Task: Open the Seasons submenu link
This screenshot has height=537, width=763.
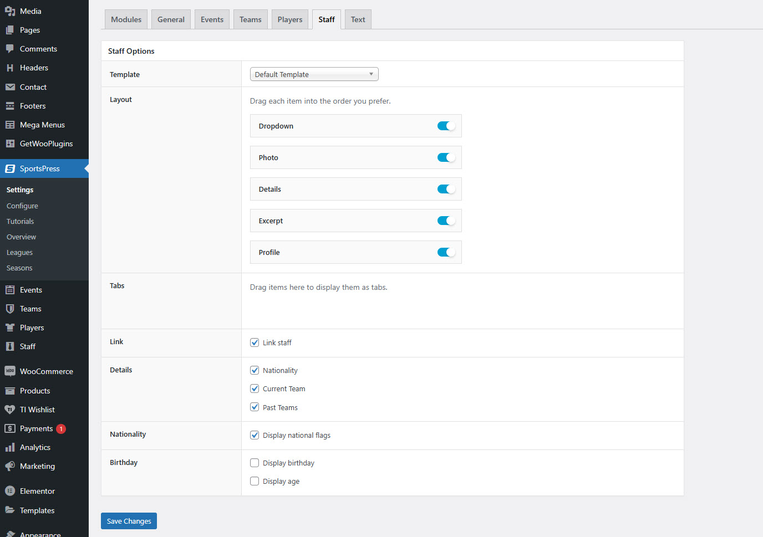Action: point(19,268)
